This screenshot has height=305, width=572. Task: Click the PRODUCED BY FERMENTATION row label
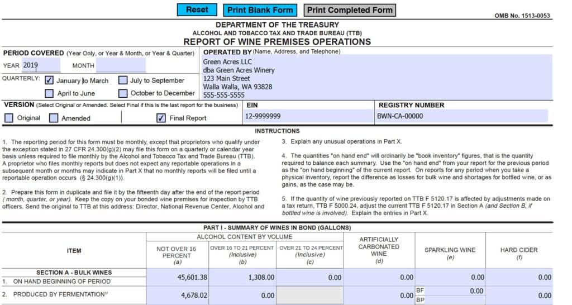(60, 294)
